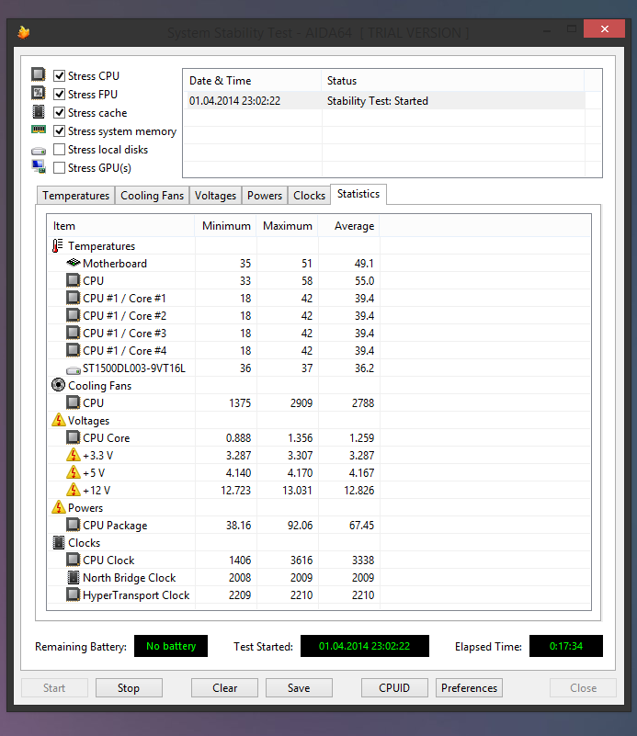The width and height of the screenshot is (637, 736).
Task: Click the 'No battery' indicator
Action: 171,646
